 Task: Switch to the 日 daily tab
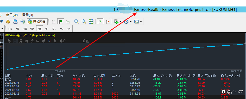(15, 41)
